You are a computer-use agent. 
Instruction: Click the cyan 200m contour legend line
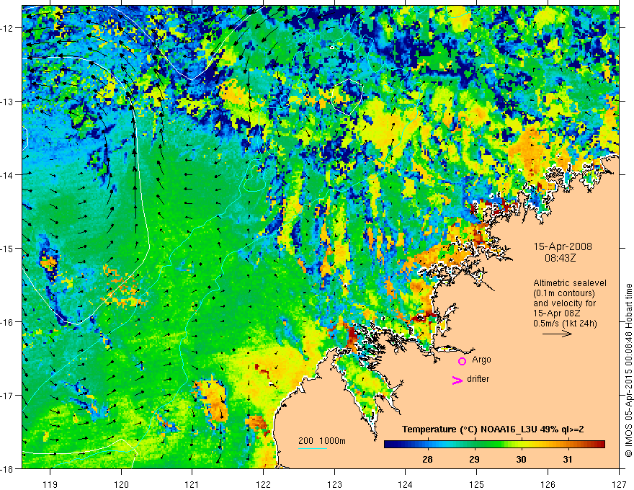pyautogui.click(x=313, y=448)
